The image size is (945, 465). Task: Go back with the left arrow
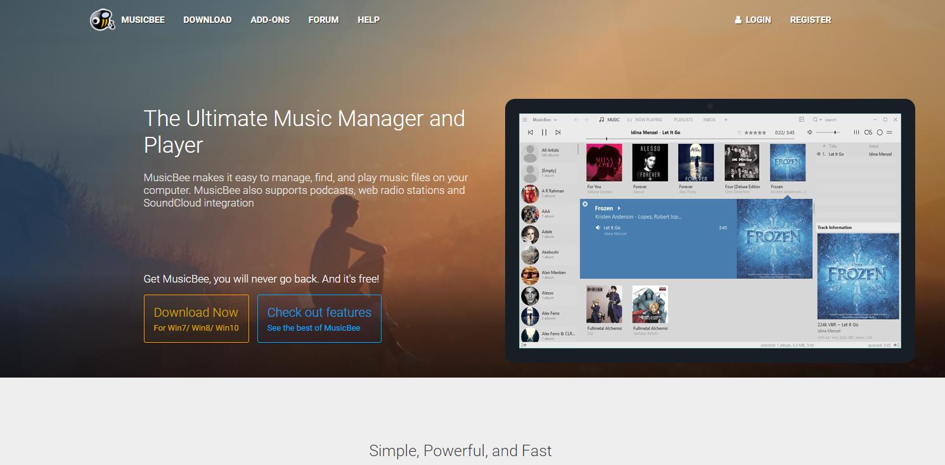click(x=577, y=120)
